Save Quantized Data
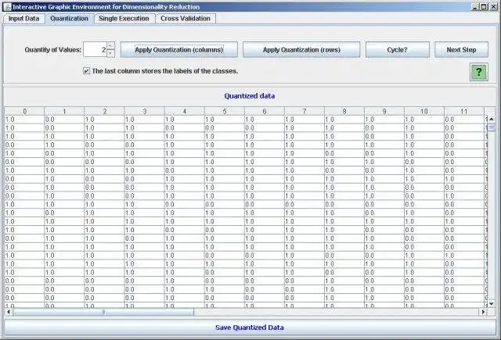The image size is (501, 340). [x=250, y=327]
